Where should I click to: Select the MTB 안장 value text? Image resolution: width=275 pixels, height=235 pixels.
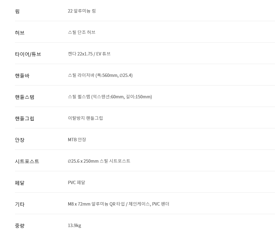[77, 140]
